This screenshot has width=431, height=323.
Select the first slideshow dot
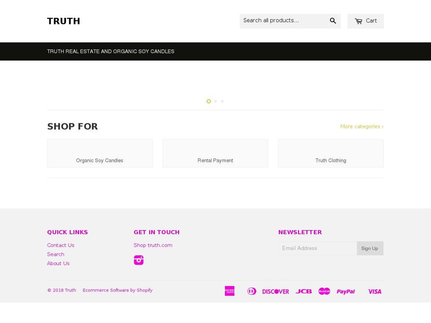click(209, 101)
